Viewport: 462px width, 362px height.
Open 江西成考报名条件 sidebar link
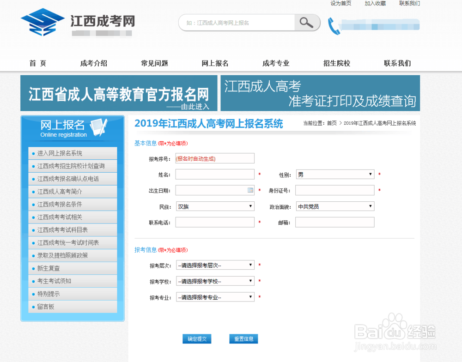click(x=73, y=204)
